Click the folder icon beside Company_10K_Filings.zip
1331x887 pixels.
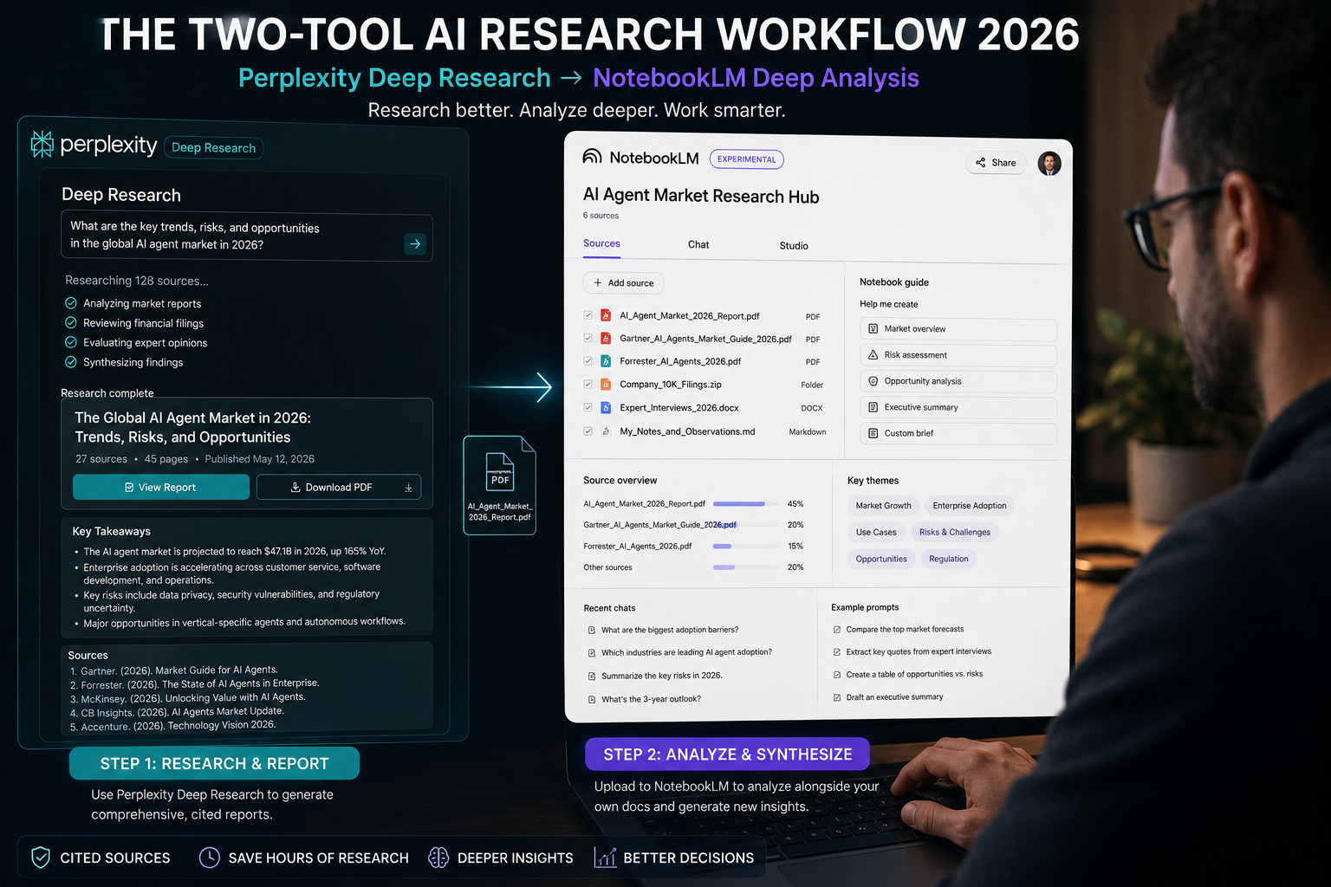point(606,384)
